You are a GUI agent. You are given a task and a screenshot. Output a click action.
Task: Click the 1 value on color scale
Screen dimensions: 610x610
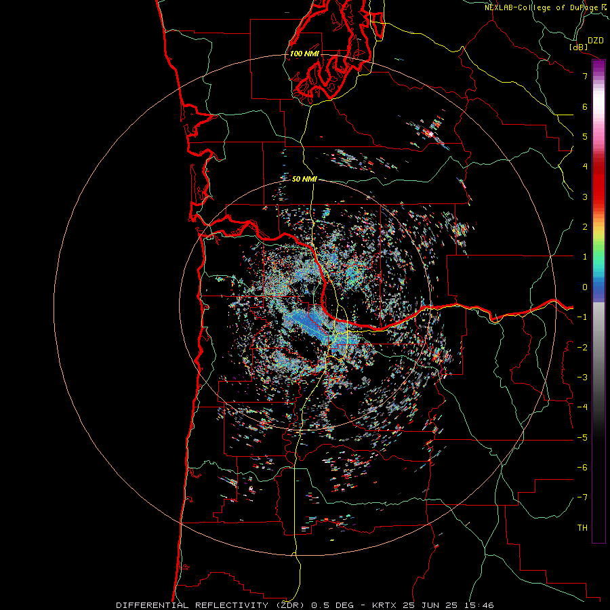point(585,257)
